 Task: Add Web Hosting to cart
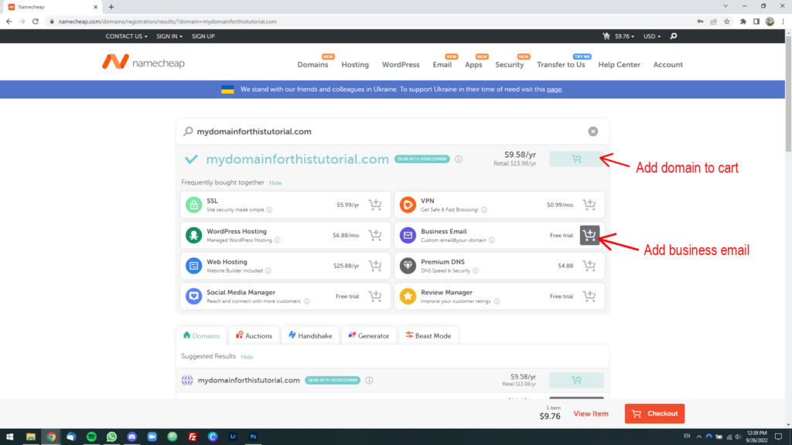pyautogui.click(x=375, y=266)
